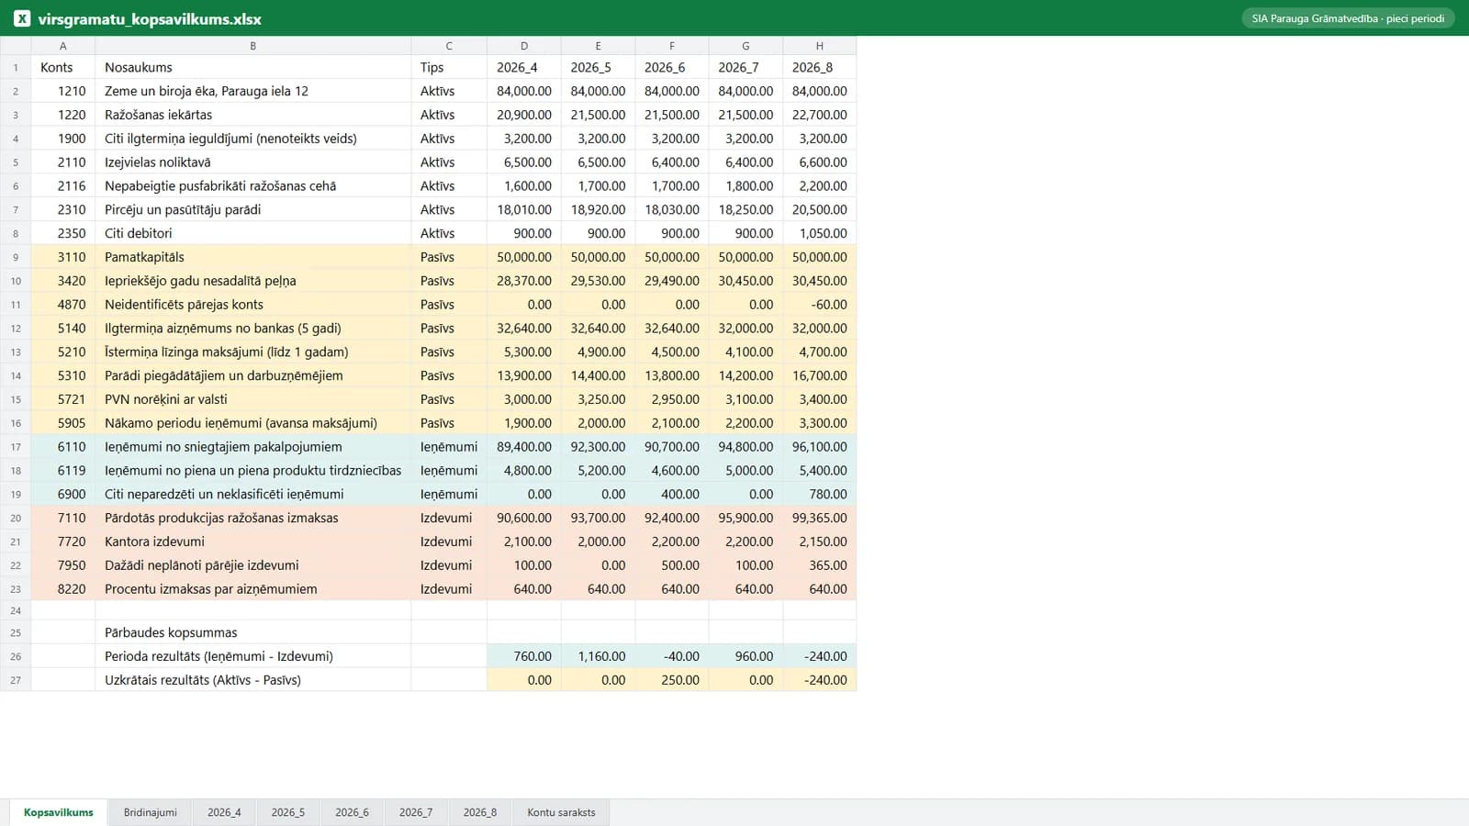Select cell Procentu izmaksas par aizņēmumiem
This screenshot has height=826, width=1469.
pyautogui.click(x=253, y=589)
